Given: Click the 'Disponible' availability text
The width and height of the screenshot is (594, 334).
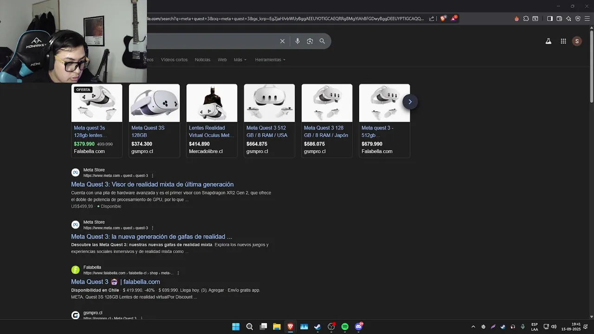Looking at the screenshot, I should [x=111, y=206].
